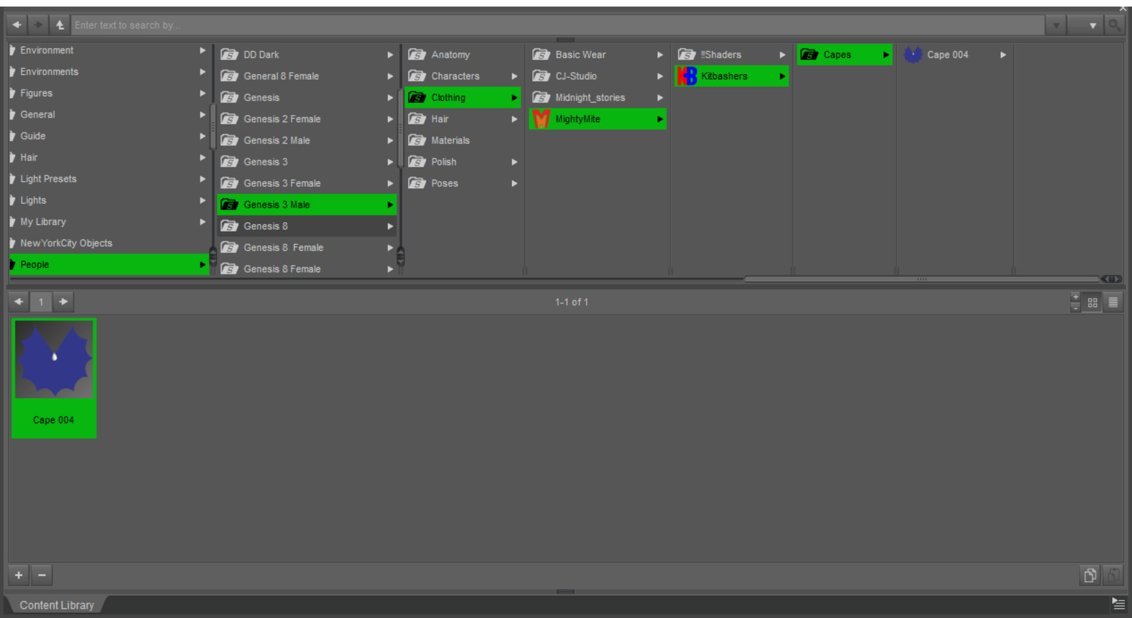The width and height of the screenshot is (1132, 618).
Task: Click the magnifier search icon
Action: coord(1114,25)
